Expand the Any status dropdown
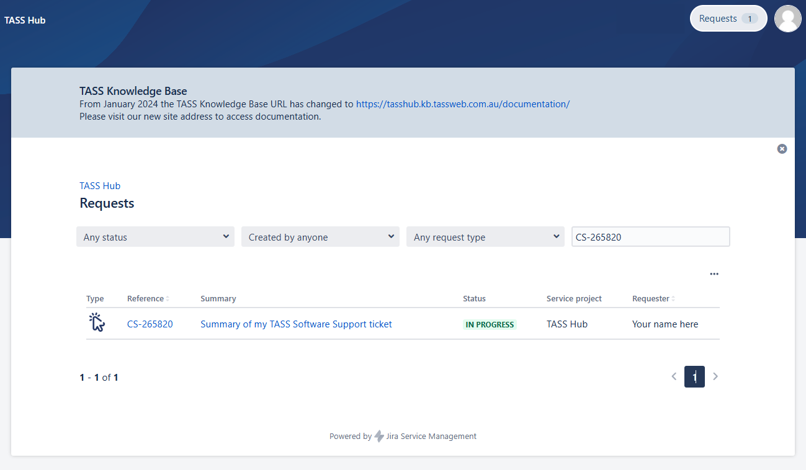This screenshot has height=470, width=806. [155, 237]
